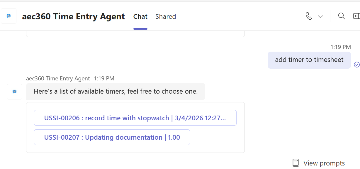Screen dimensions: 360x169
Task: Click the "add timer to timesheet" message bubble
Action: pyautogui.click(x=309, y=60)
